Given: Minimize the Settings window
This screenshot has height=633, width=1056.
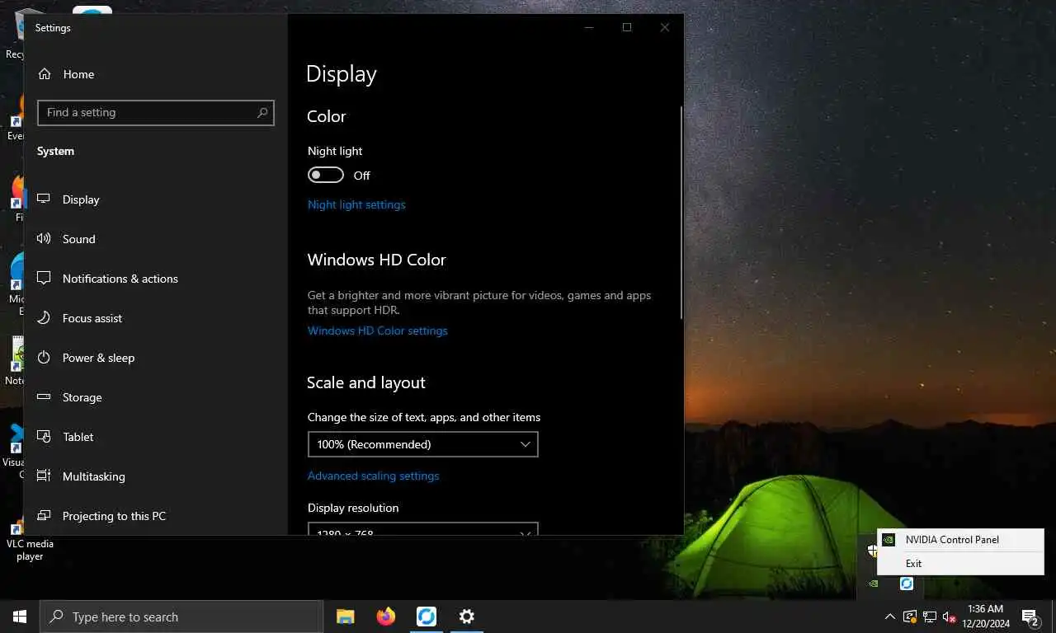Looking at the screenshot, I should pyautogui.click(x=589, y=27).
